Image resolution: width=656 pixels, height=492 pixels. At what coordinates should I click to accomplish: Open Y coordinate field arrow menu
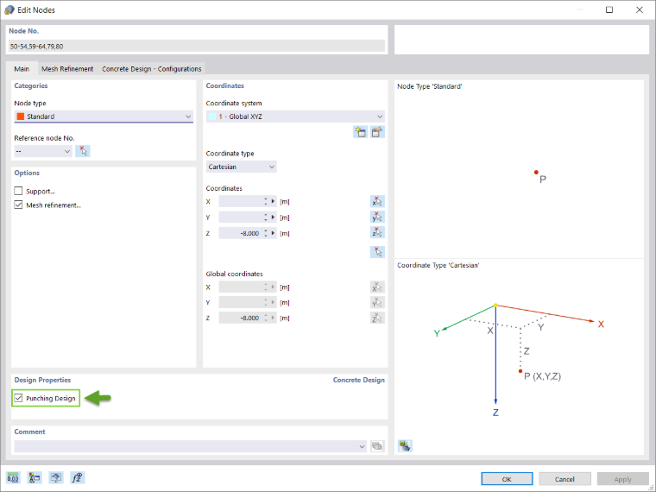(x=274, y=218)
